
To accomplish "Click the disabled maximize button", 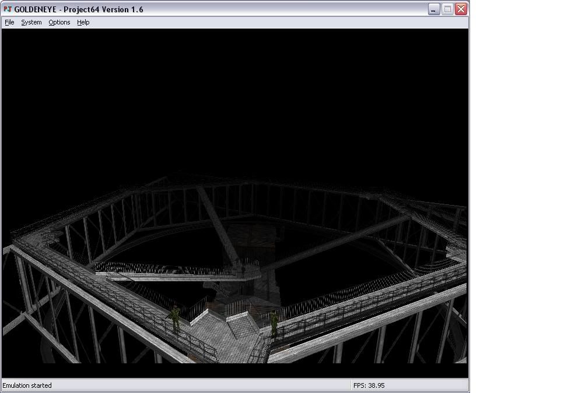I will [x=447, y=9].
